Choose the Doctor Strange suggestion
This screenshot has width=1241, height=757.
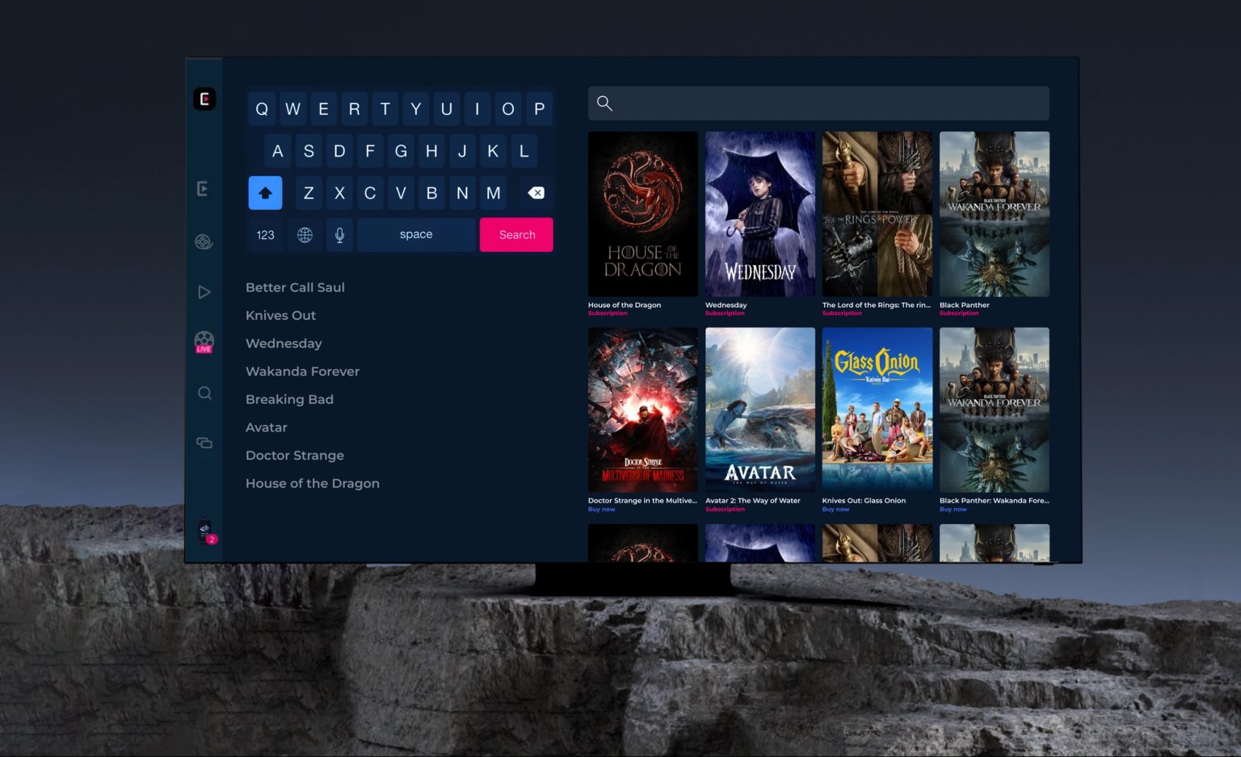click(x=295, y=456)
